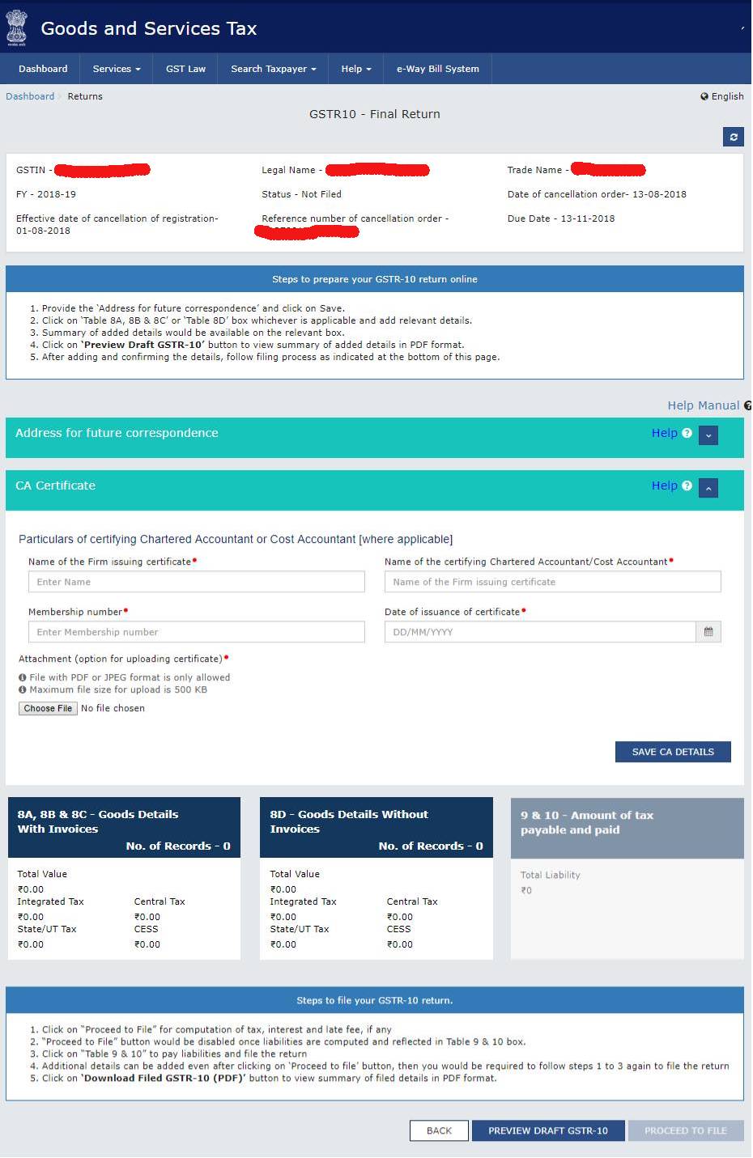Click the SAVE CA DETAILS button
Image resolution: width=753 pixels, height=1158 pixels.
point(672,751)
